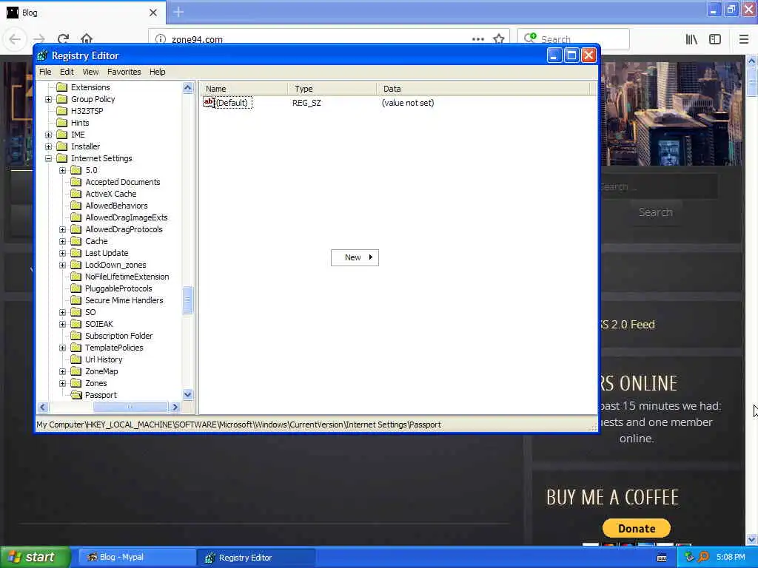The width and height of the screenshot is (758, 568).
Task: Click the open Passport folder icon
Action: (x=76, y=395)
